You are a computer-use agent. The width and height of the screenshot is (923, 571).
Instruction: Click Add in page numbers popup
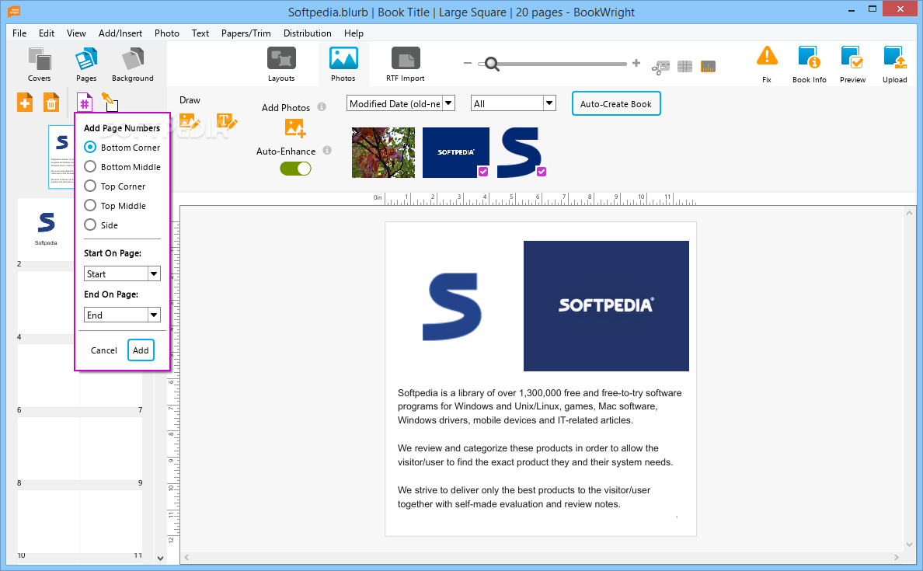click(141, 350)
